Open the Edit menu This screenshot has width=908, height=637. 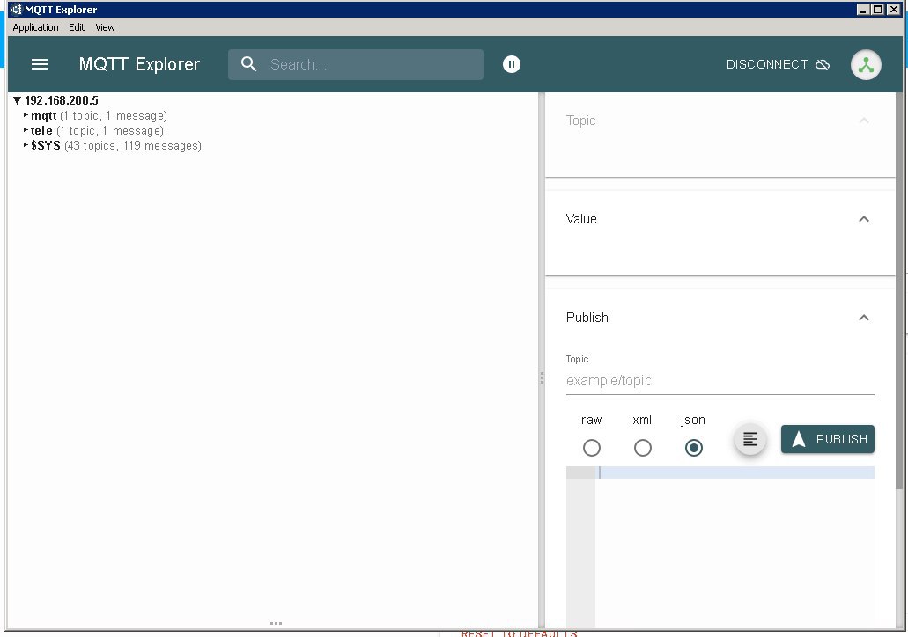77,27
